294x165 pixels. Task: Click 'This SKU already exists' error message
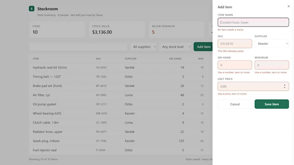pyautogui.click(x=231, y=51)
